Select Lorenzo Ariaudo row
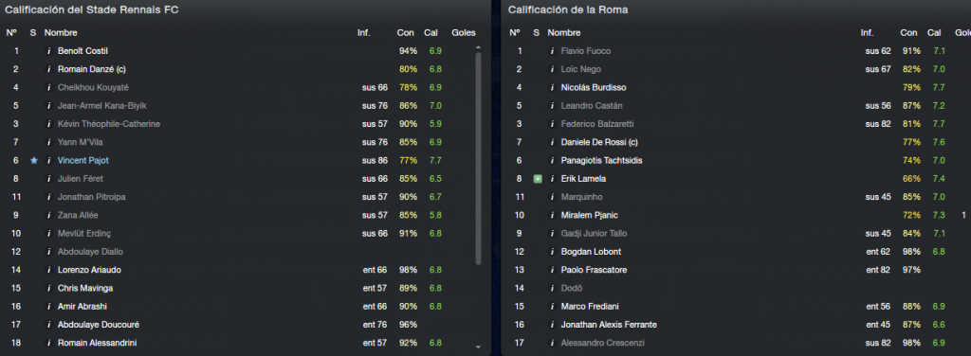 (240, 270)
